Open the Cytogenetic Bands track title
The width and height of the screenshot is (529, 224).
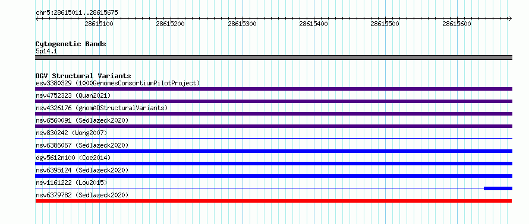coord(71,44)
